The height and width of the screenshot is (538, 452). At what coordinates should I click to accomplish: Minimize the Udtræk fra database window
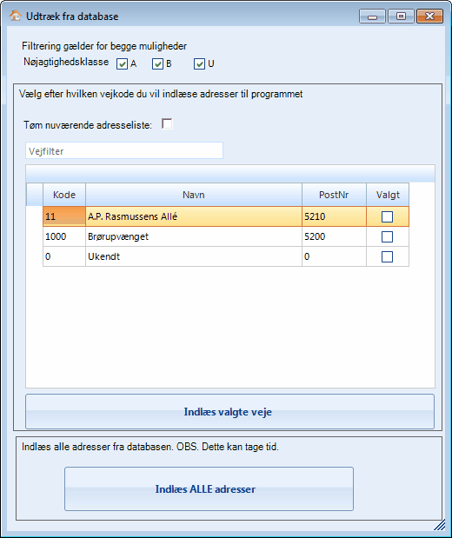[372, 17]
